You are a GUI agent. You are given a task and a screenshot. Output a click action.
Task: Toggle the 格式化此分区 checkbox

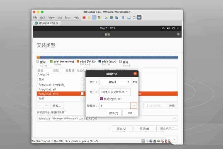coord(101,99)
